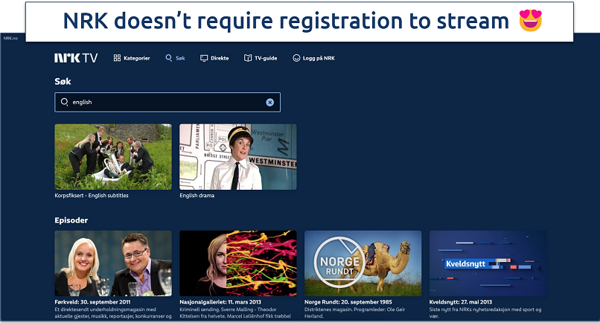
Task: Click the Logg på NRK smiley icon
Action: pyautogui.click(x=296, y=58)
